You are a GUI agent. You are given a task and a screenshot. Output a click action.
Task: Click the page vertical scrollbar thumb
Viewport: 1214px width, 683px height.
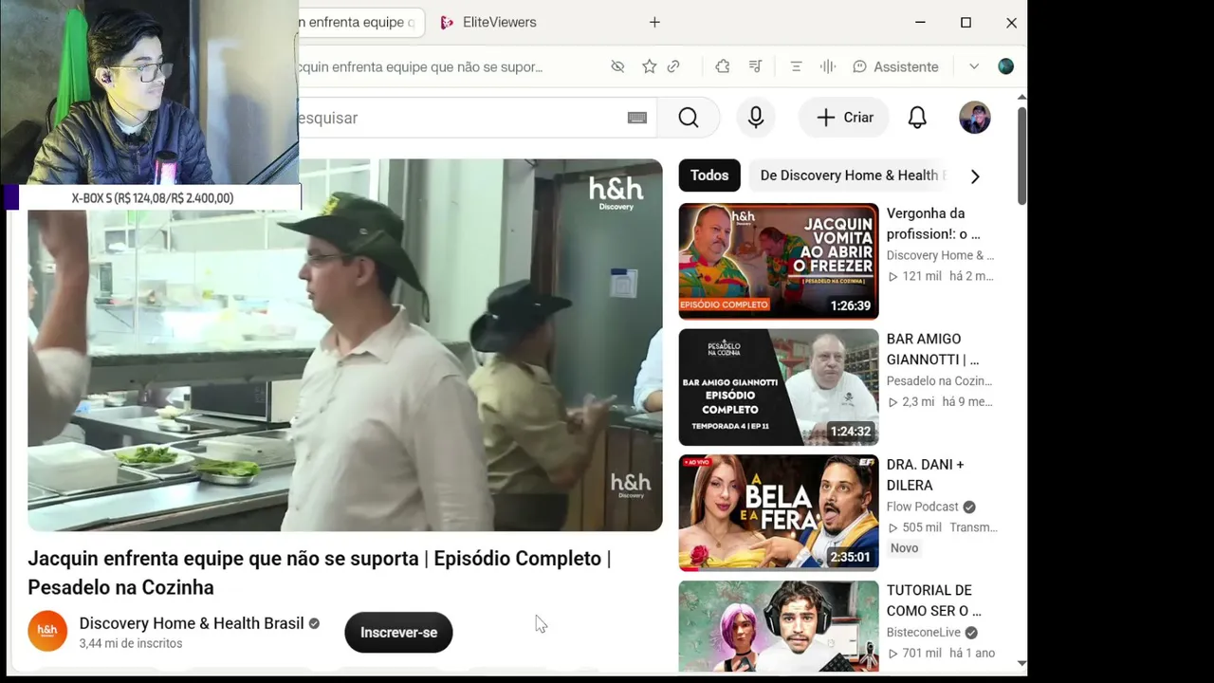(x=1021, y=154)
